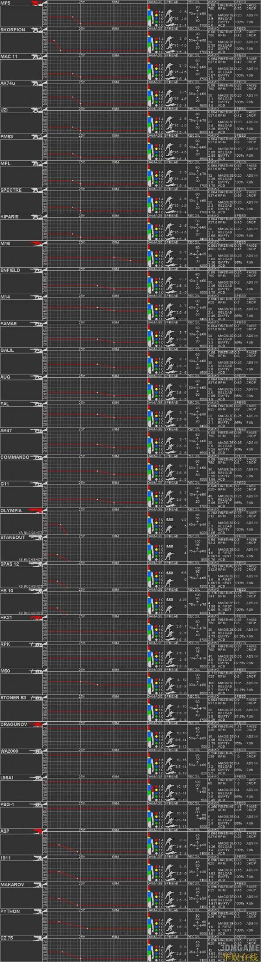Click the G11 rifle silhouette icon
261x962 pixels.
pyautogui.click(x=36, y=484)
